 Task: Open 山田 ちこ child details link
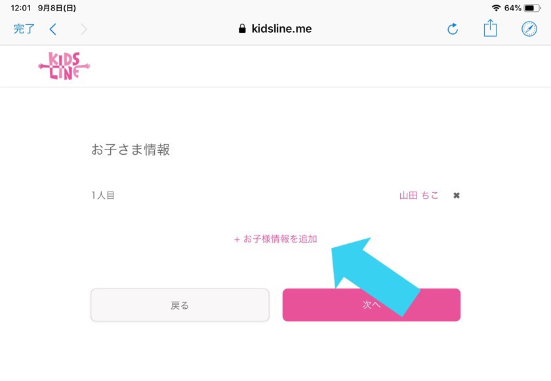[419, 195]
